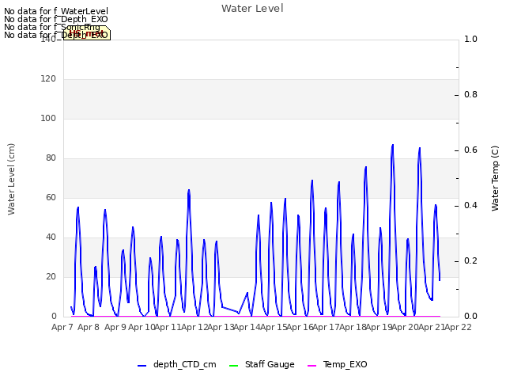This screenshot has height=380, width=506.
Task: Click the 1.0 right y-axis tick label
Action: [x=470, y=39]
